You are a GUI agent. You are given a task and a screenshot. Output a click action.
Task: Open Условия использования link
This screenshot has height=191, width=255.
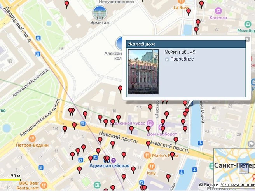point(238,185)
